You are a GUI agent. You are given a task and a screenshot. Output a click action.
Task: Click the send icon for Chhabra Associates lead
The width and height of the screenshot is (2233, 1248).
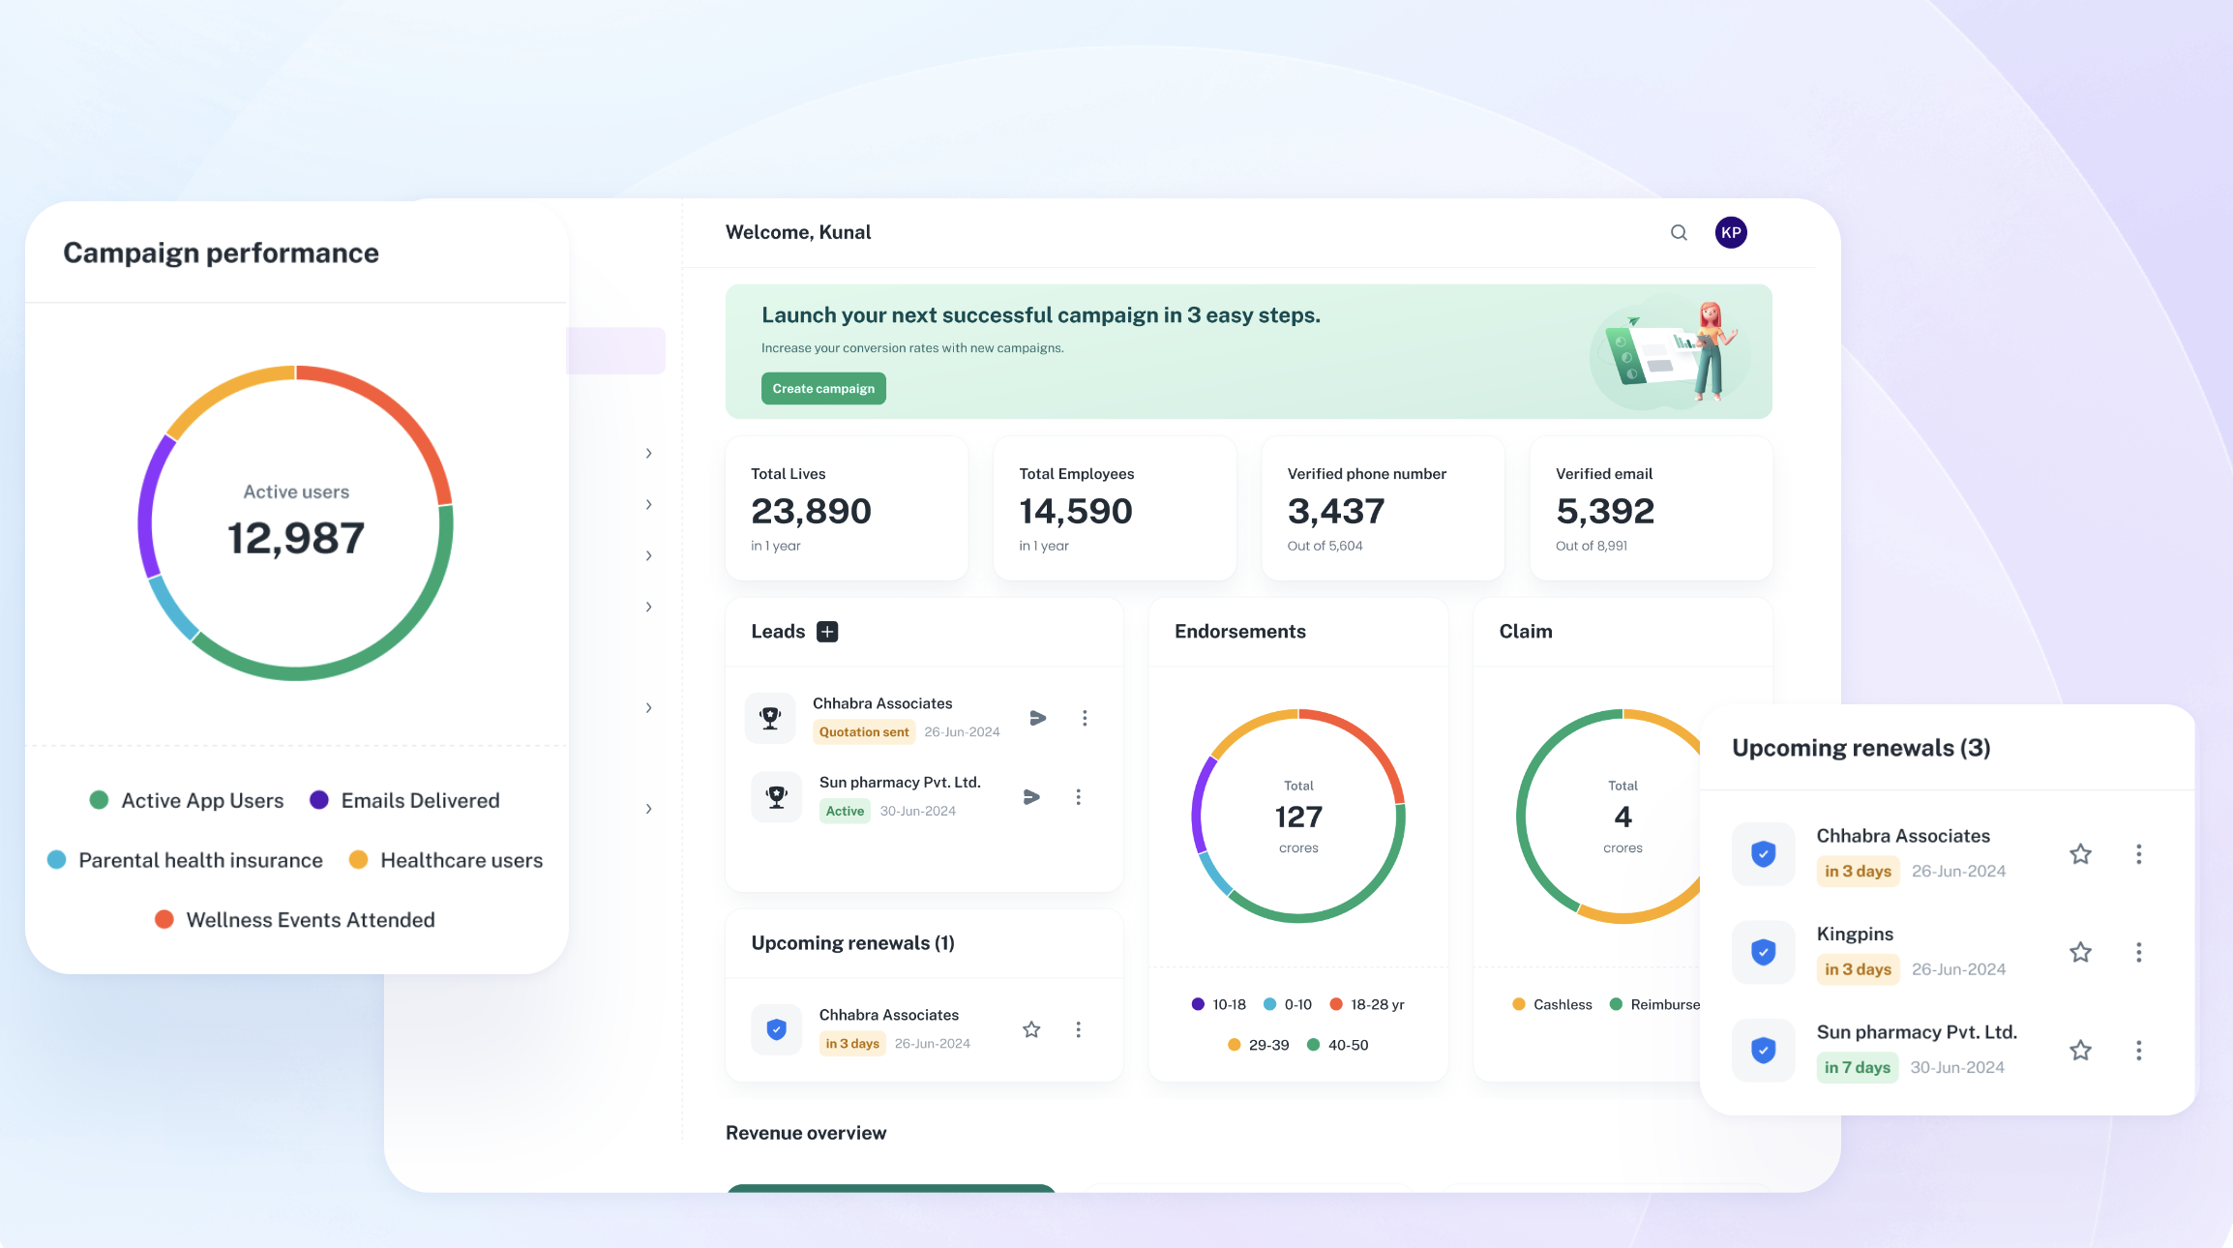click(x=1037, y=718)
